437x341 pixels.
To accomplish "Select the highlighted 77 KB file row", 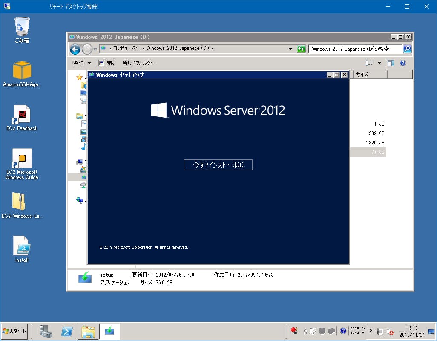I will [368, 152].
